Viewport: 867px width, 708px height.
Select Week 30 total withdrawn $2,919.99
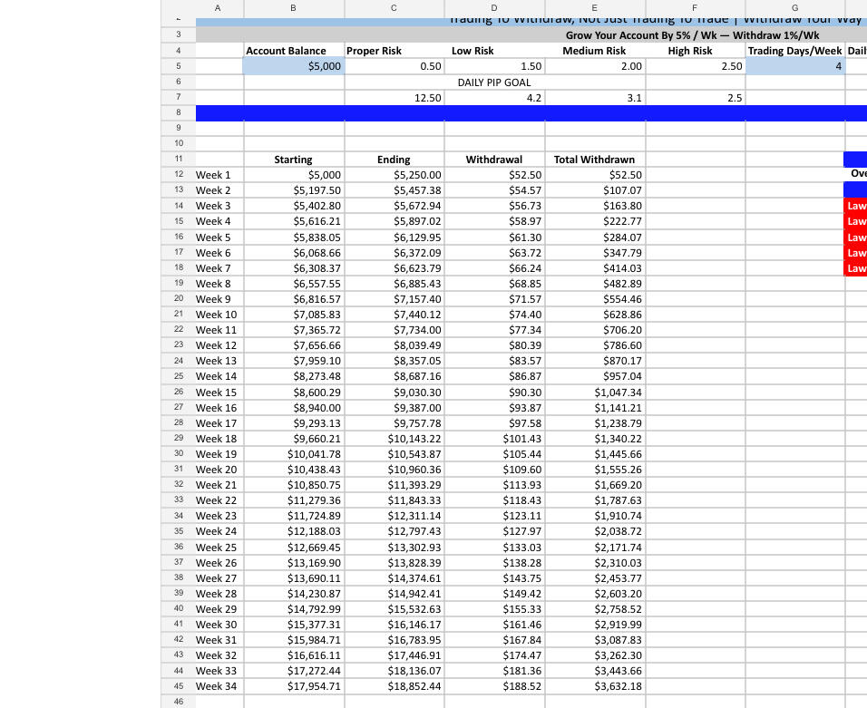click(x=595, y=625)
